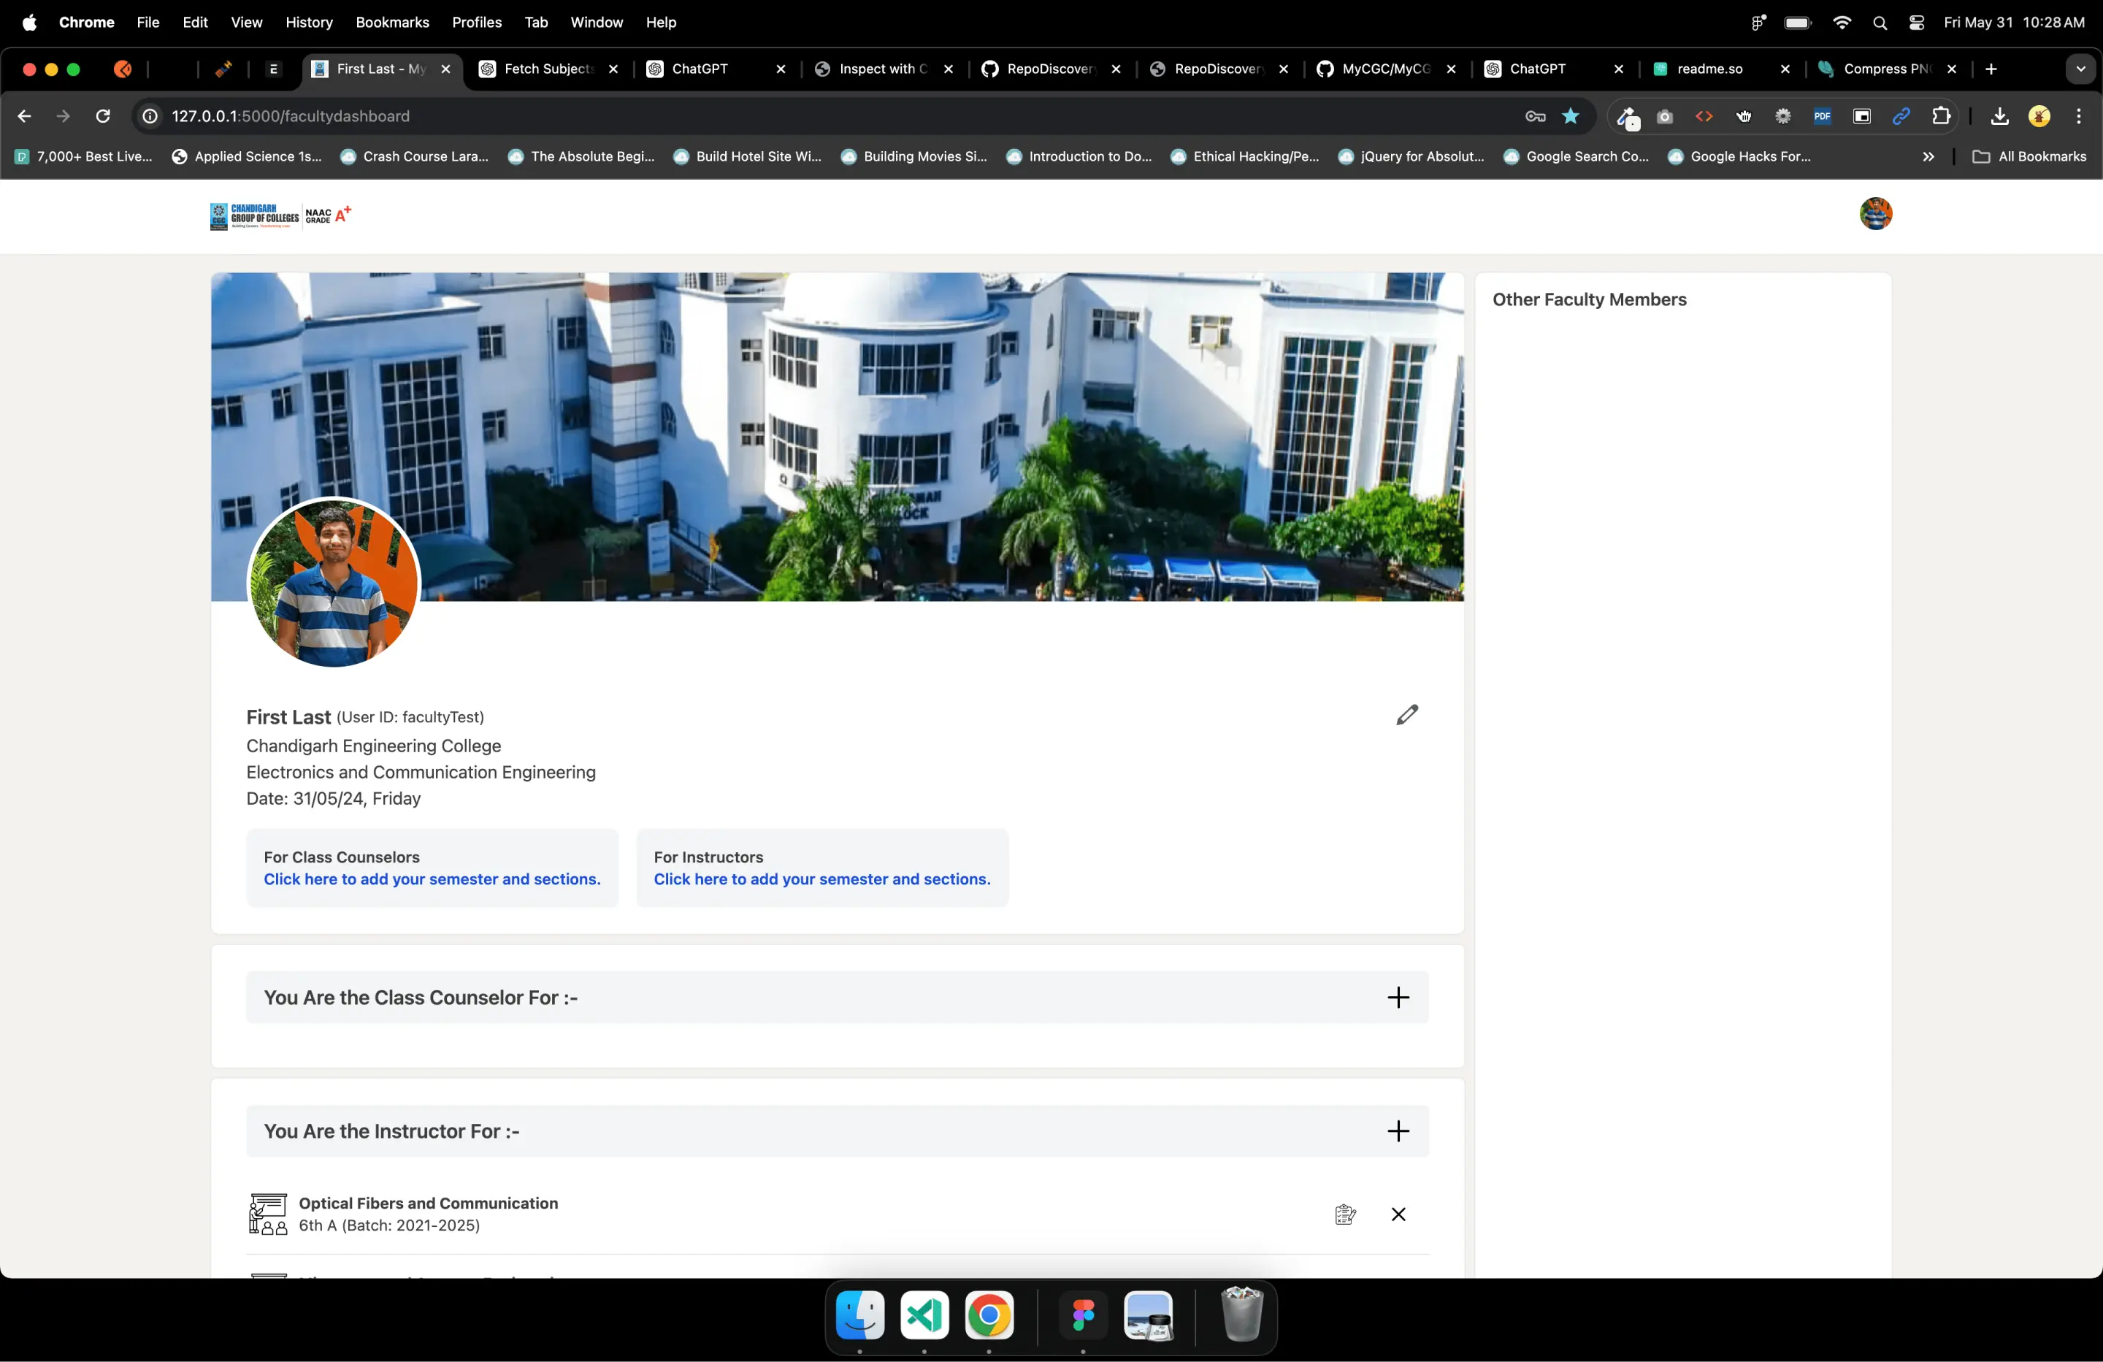Reload the faculty dashboard page
The image size is (2103, 1362).
coord(104,117)
